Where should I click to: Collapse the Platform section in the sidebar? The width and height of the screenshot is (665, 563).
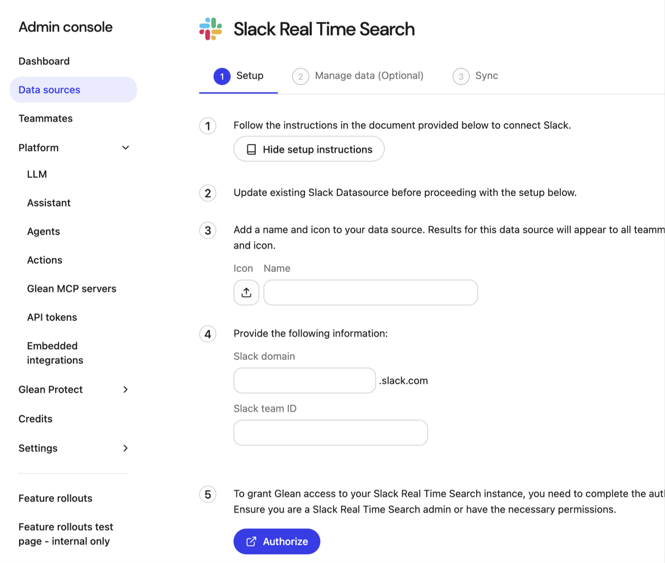click(126, 148)
